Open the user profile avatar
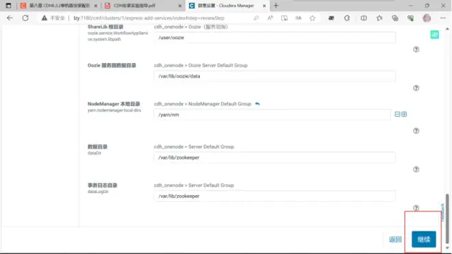452x254 pixels. pos(427,18)
